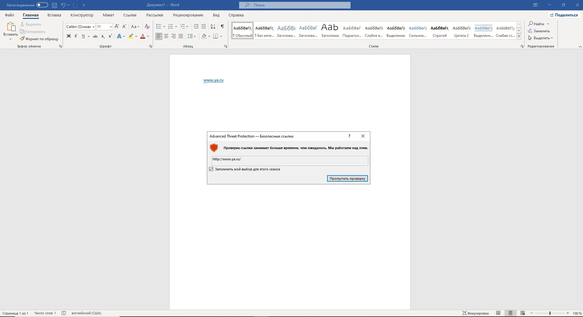Increase paragraph indent
583x317 pixels.
[204, 26]
